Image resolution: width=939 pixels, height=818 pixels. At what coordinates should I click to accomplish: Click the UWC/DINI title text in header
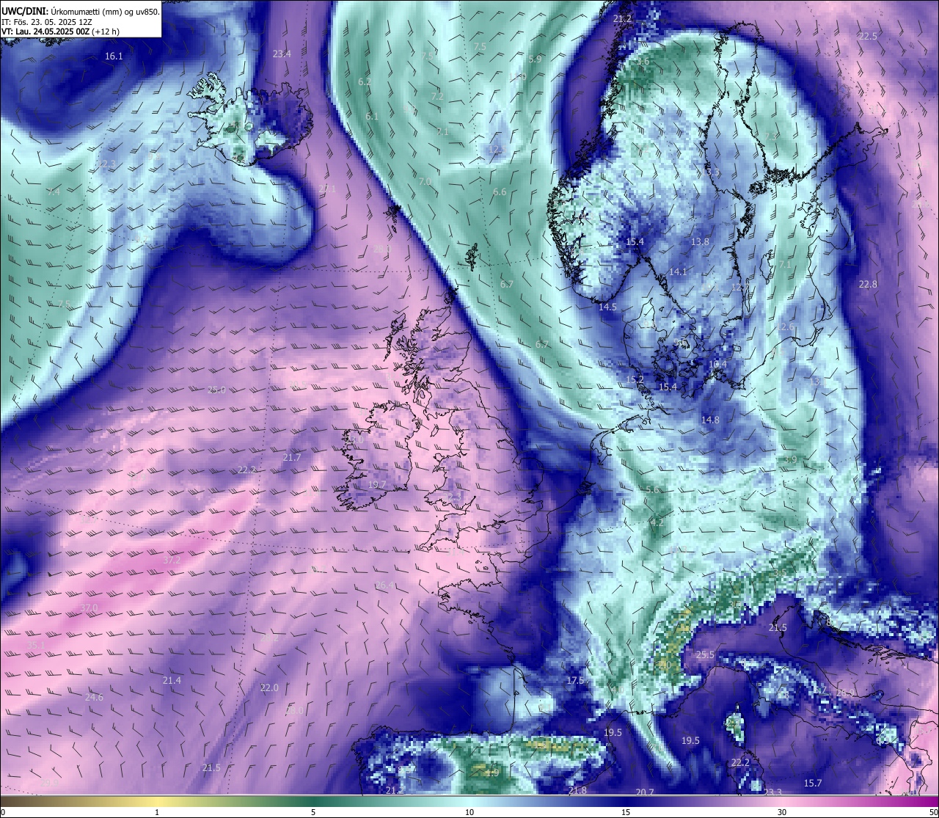click(x=25, y=12)
